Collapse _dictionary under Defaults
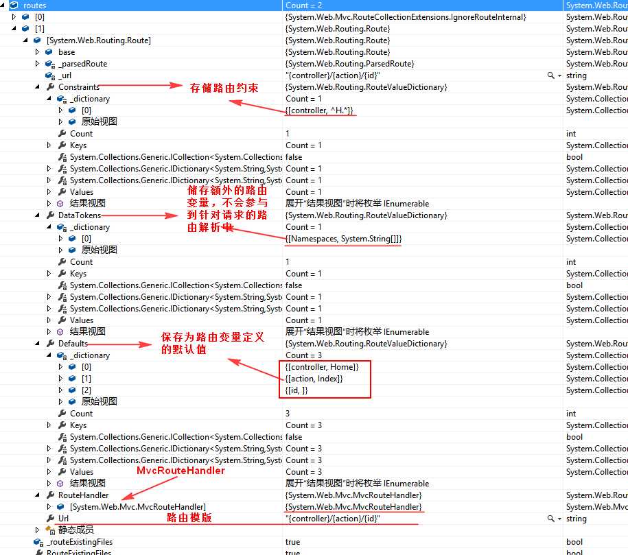The width and height of the screenshot is (628, 555). 49,355
